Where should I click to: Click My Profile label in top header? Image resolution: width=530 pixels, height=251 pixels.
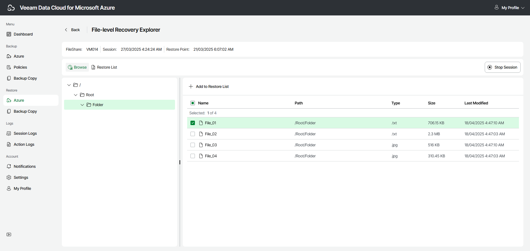click(510, 8)
